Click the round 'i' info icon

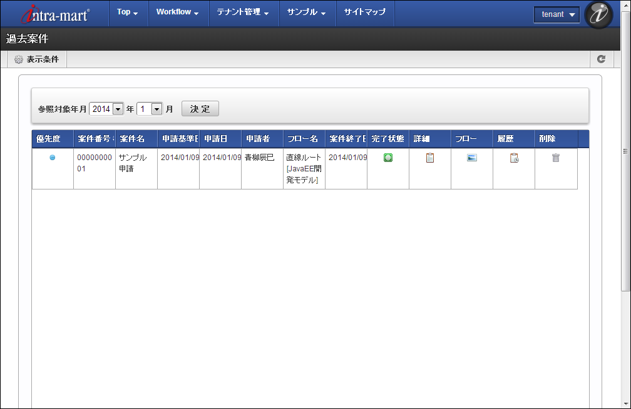(x=598, y=14)
